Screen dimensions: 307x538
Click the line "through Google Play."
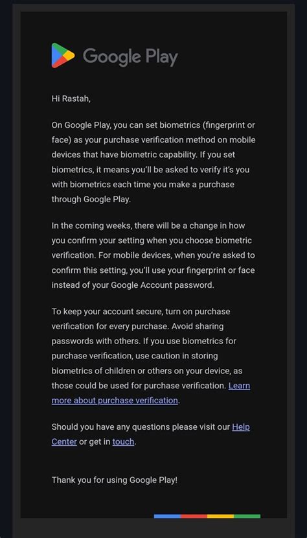pos(91,199)
